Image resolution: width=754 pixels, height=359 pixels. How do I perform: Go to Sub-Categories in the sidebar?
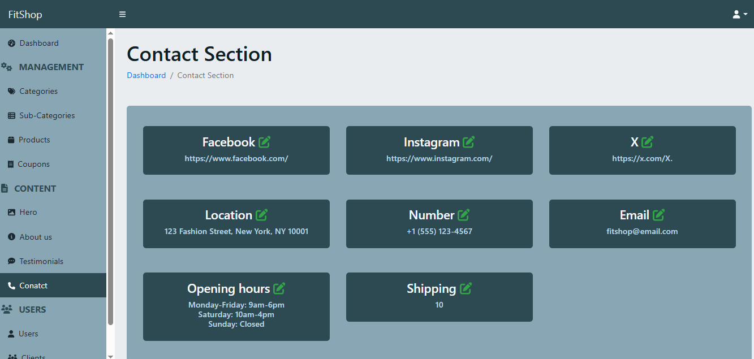pos(47,115)
